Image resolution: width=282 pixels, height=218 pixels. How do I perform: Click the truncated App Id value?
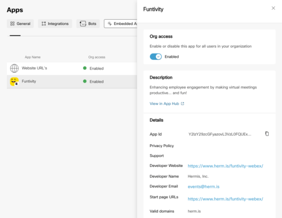point(220,134)
